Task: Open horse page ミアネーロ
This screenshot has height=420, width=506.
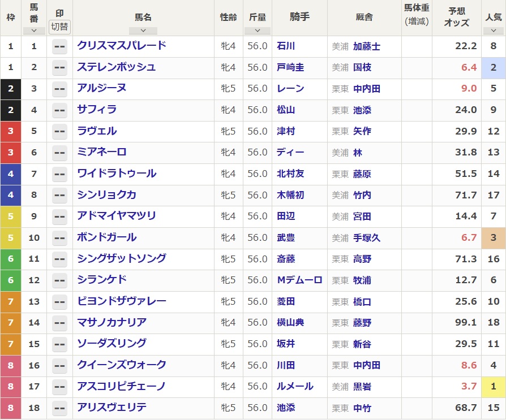Action: [x=102, y=152]
